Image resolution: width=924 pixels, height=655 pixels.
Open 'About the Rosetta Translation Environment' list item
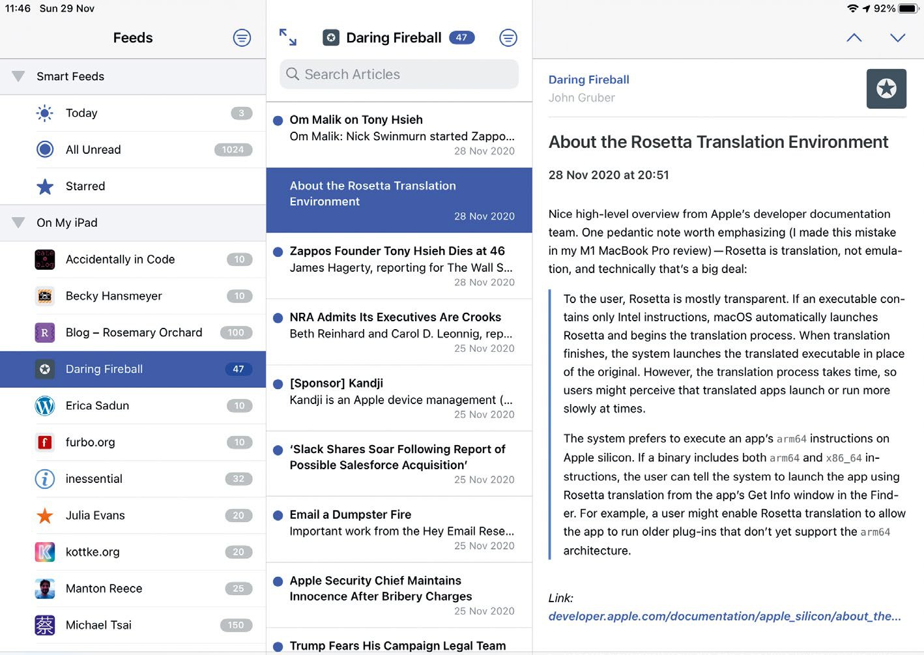[399, 200]
